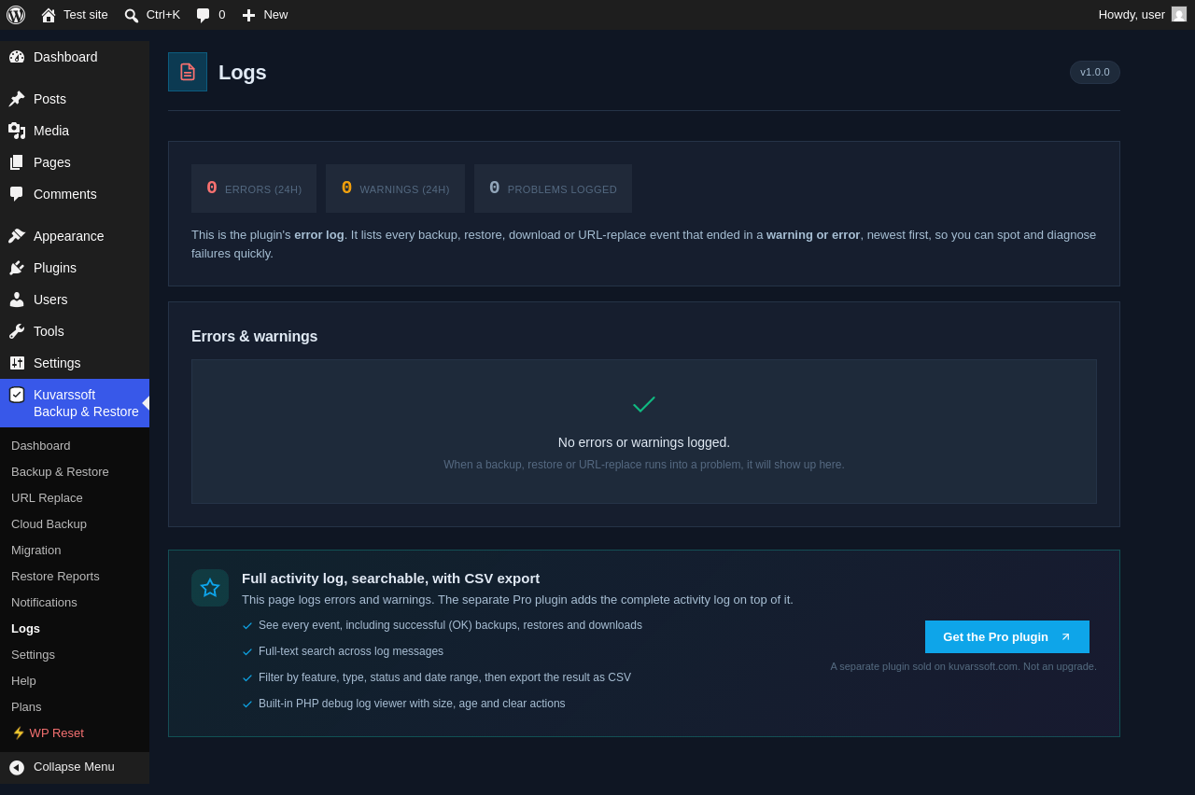Open the Tools menu
This screenshot has height=795, width=1195.
(x=75, y=331)
